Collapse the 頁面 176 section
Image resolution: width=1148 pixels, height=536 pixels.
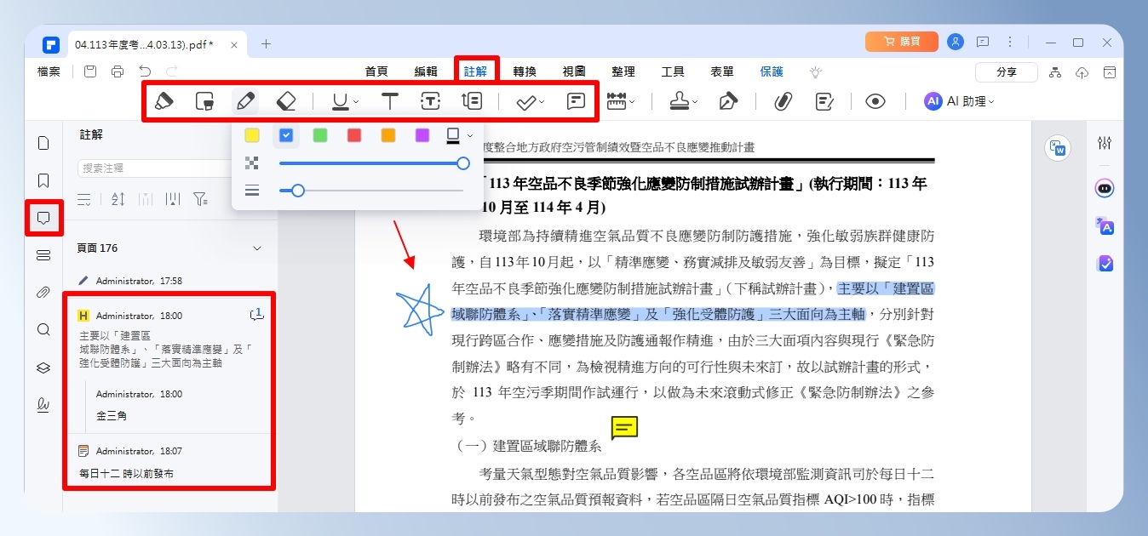[257, 248]
